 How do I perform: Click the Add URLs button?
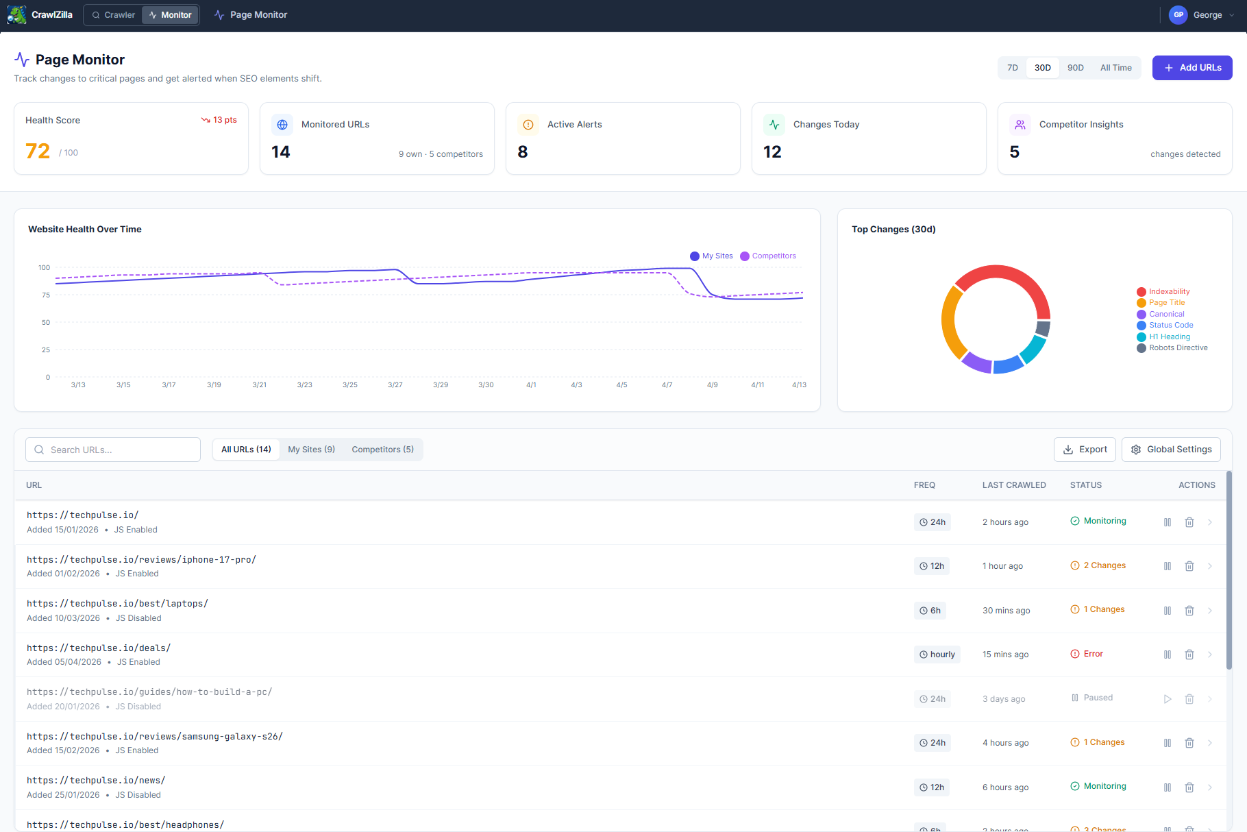pyautogui.click(x=1192, y=67)
